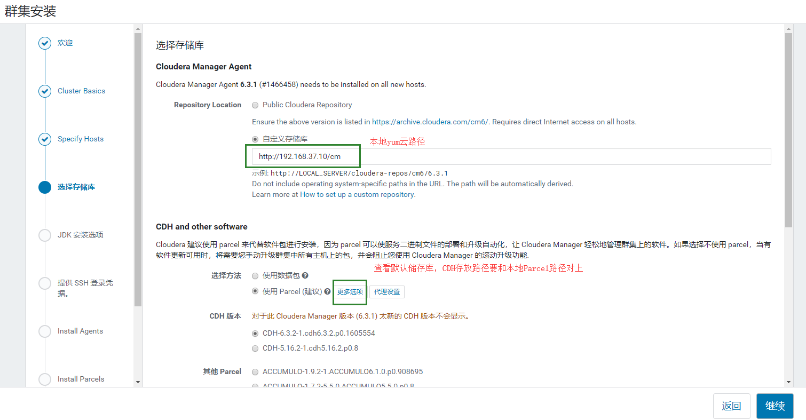Go to the Specify Hosts step

click(x=81, y=139)
